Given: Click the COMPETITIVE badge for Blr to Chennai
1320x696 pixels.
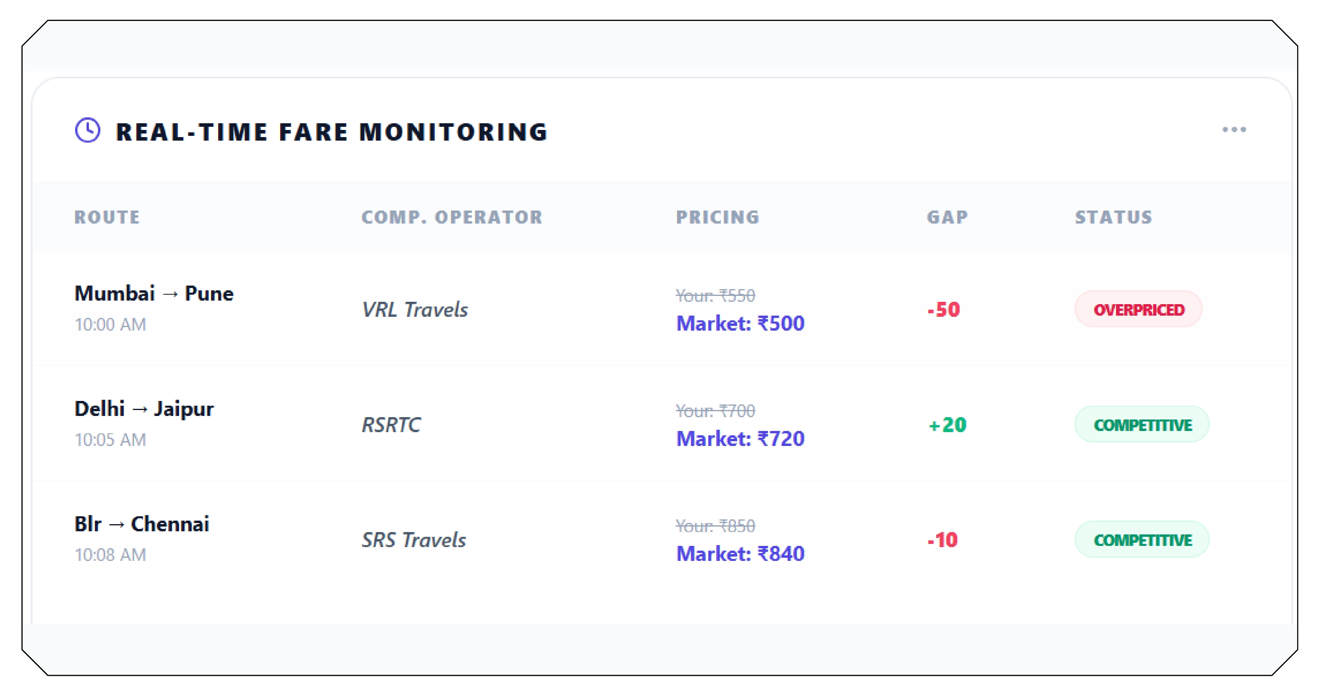Looking at the screenshot, I should click(x=1142, y=539).
